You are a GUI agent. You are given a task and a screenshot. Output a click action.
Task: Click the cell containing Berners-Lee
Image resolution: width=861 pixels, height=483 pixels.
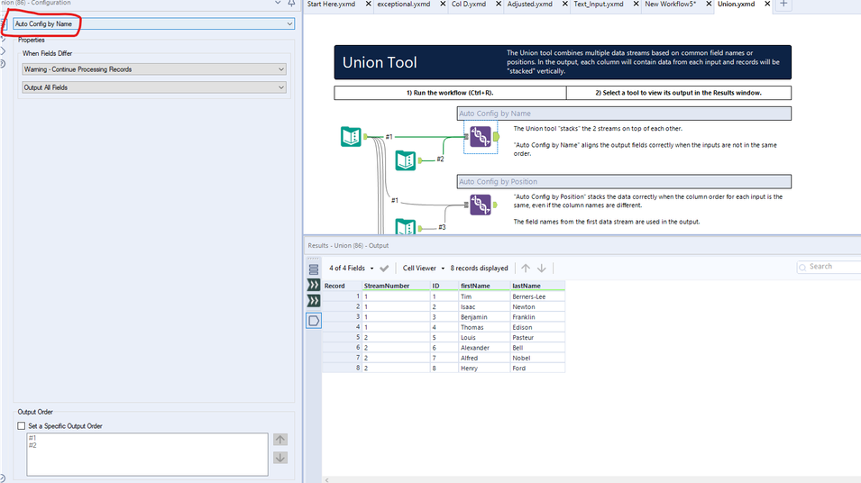tap(537, 296)
